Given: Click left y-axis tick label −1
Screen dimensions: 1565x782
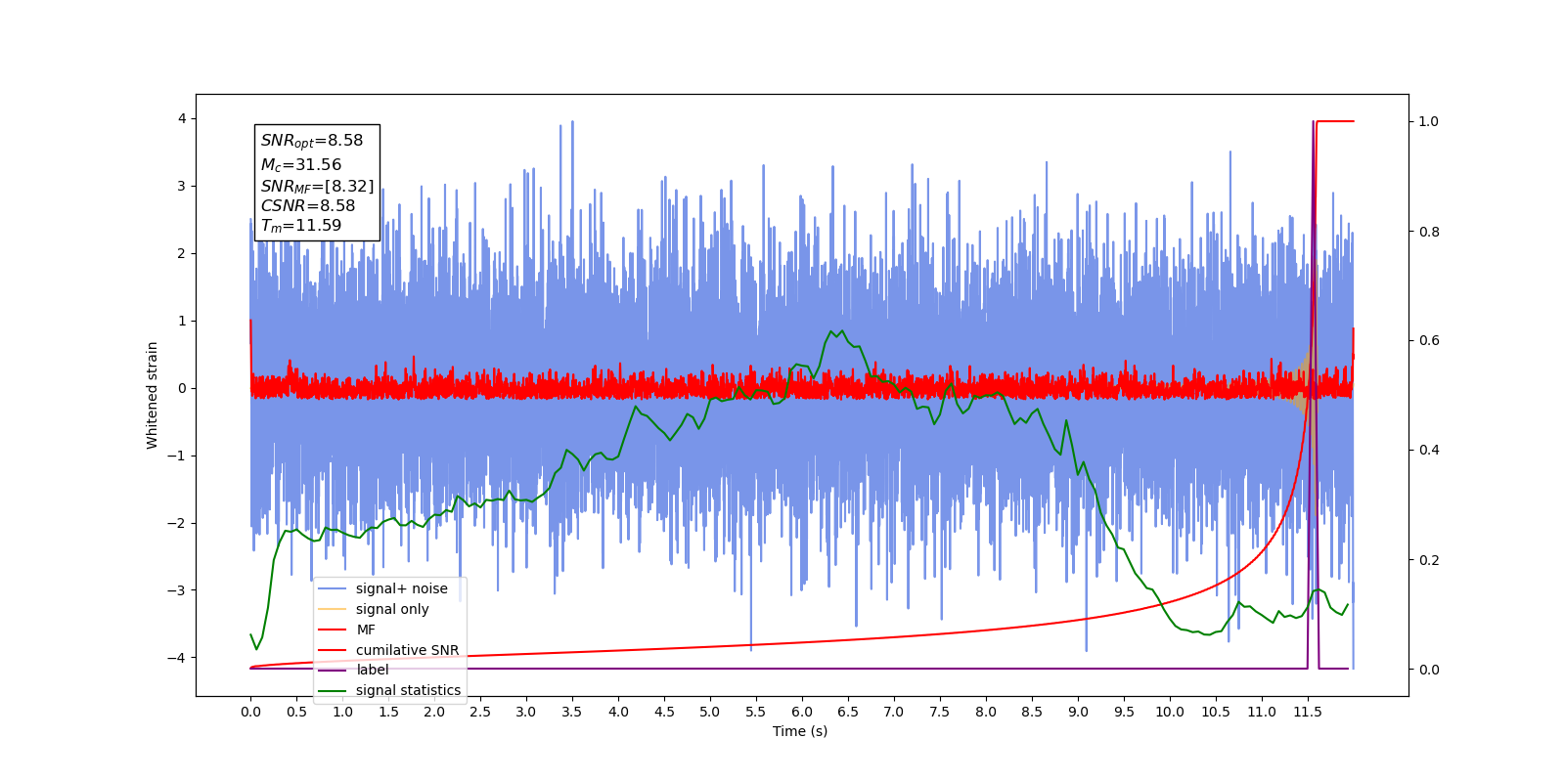Looking at the screenshot, I should [x=177, y=456].
